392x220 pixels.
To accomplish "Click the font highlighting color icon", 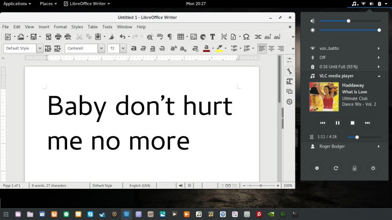I will [x=220, y=48].
